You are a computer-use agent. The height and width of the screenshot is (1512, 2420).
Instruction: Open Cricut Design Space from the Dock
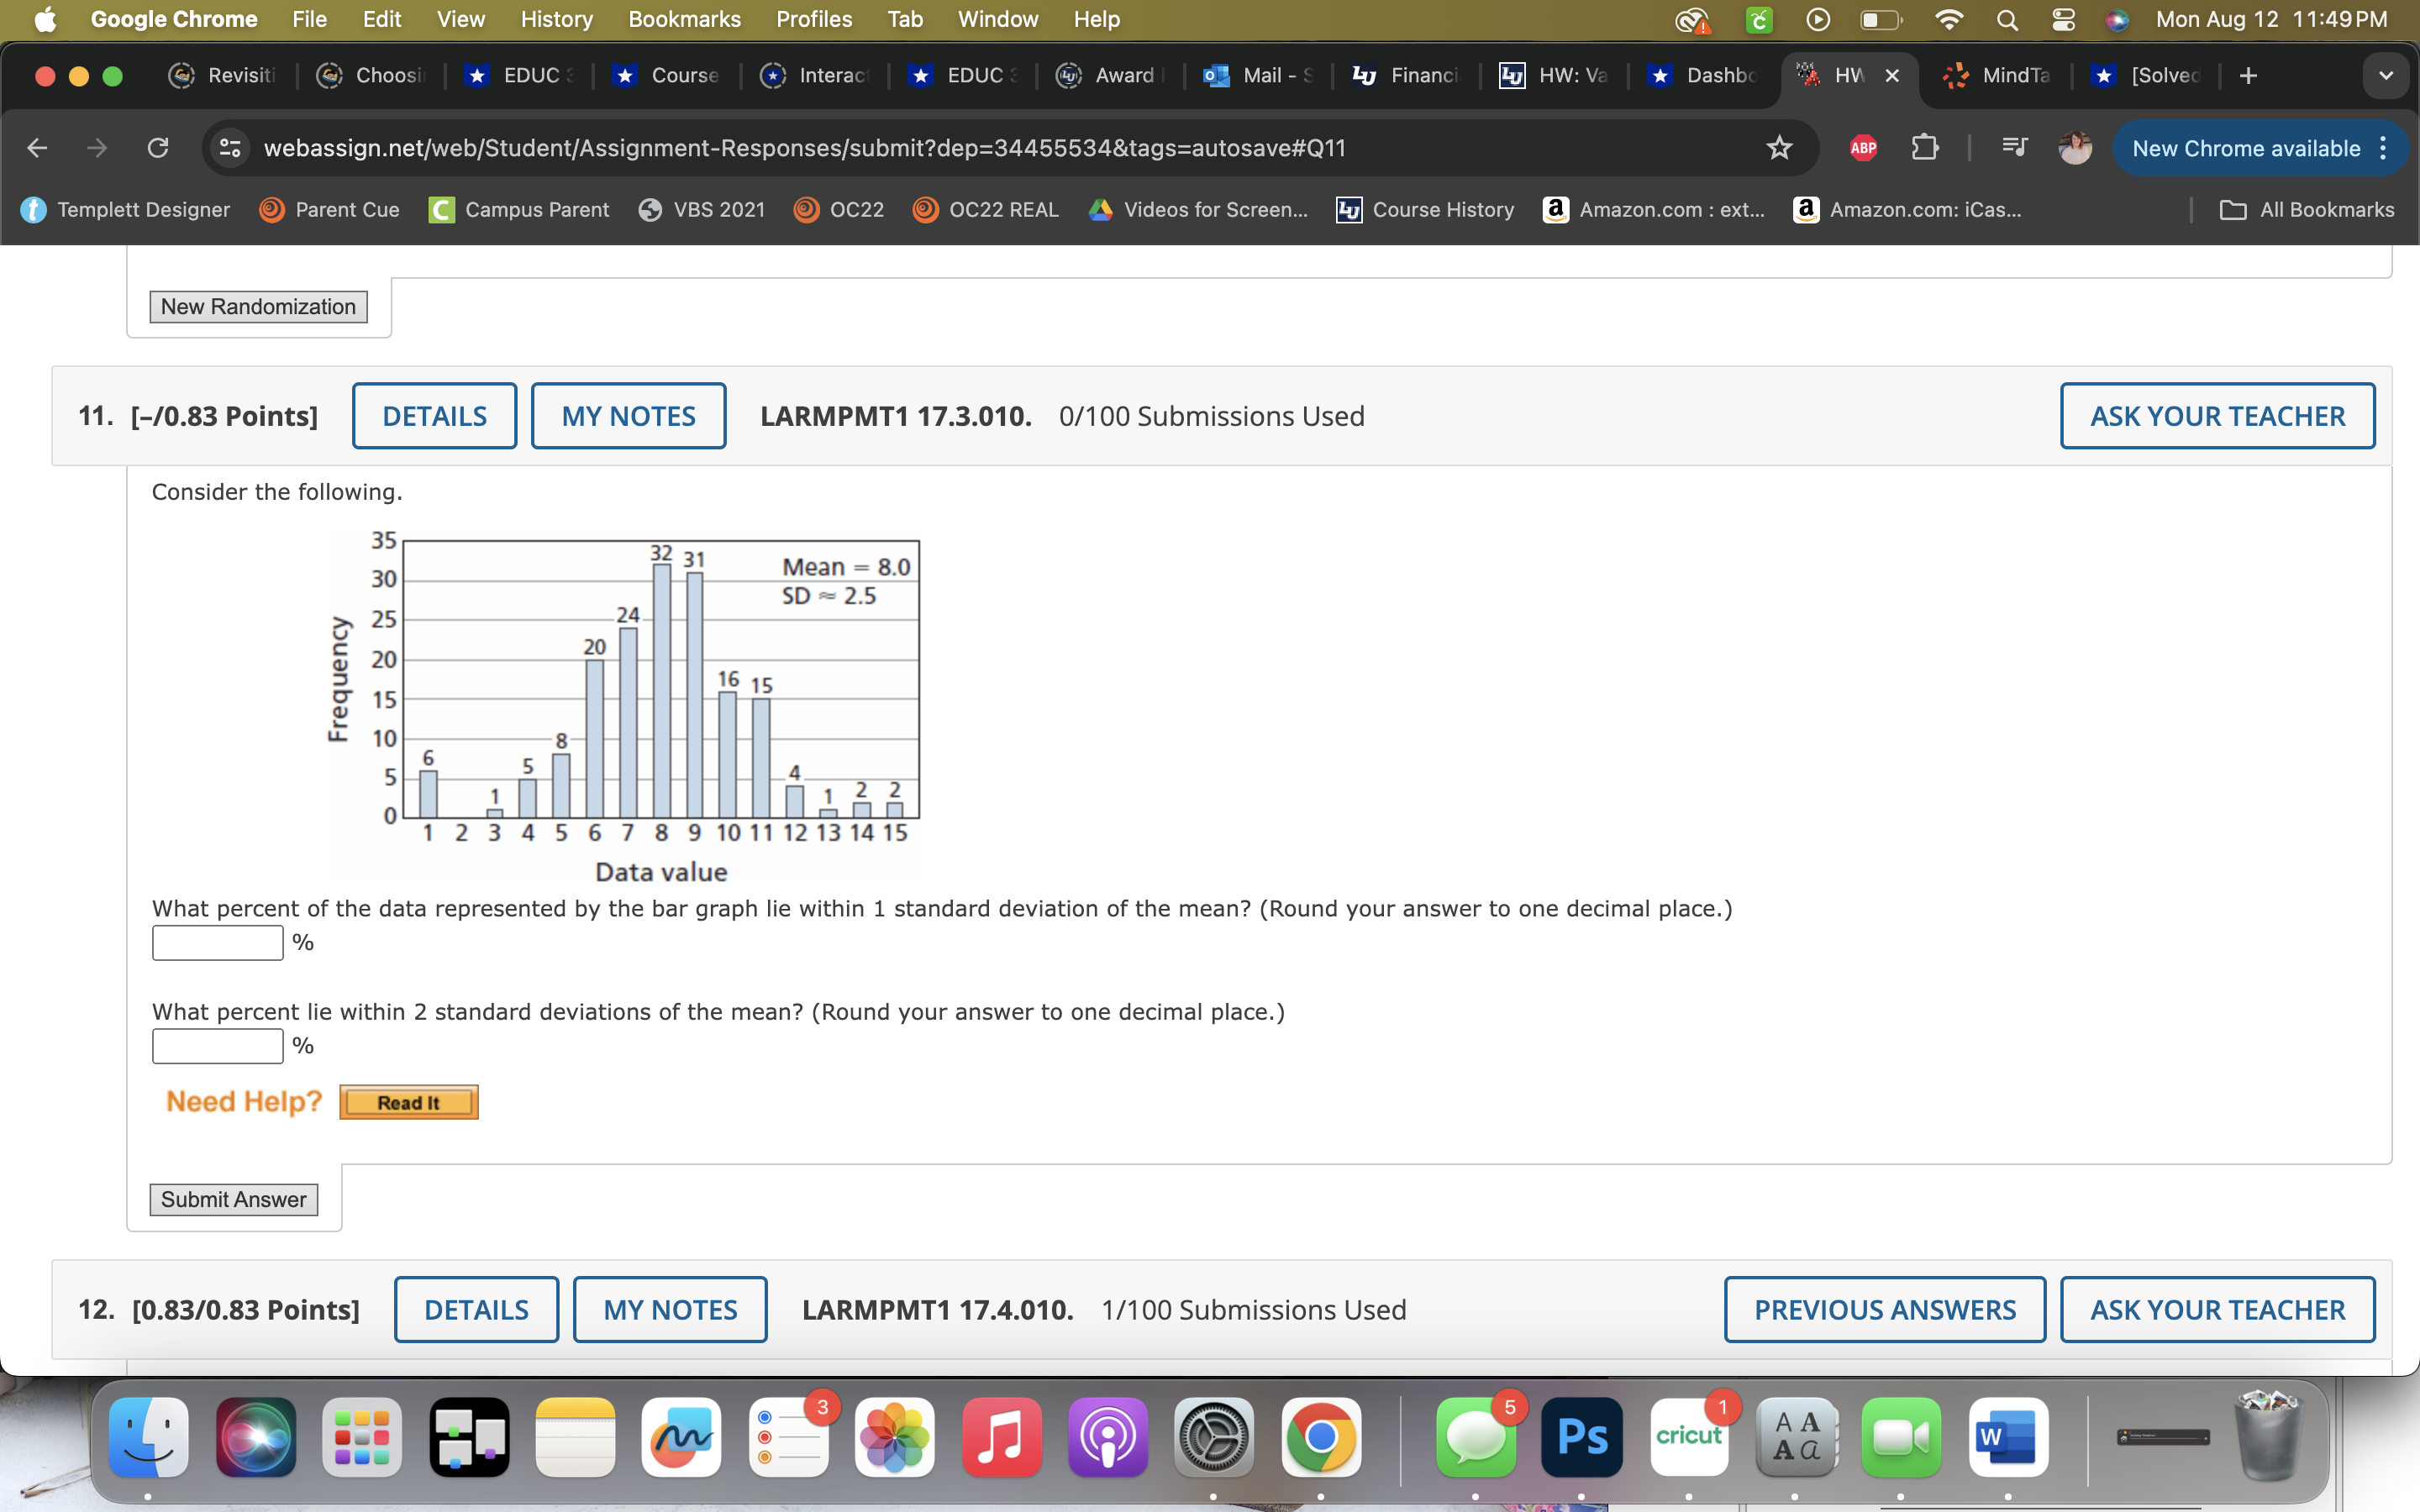1690,1437
